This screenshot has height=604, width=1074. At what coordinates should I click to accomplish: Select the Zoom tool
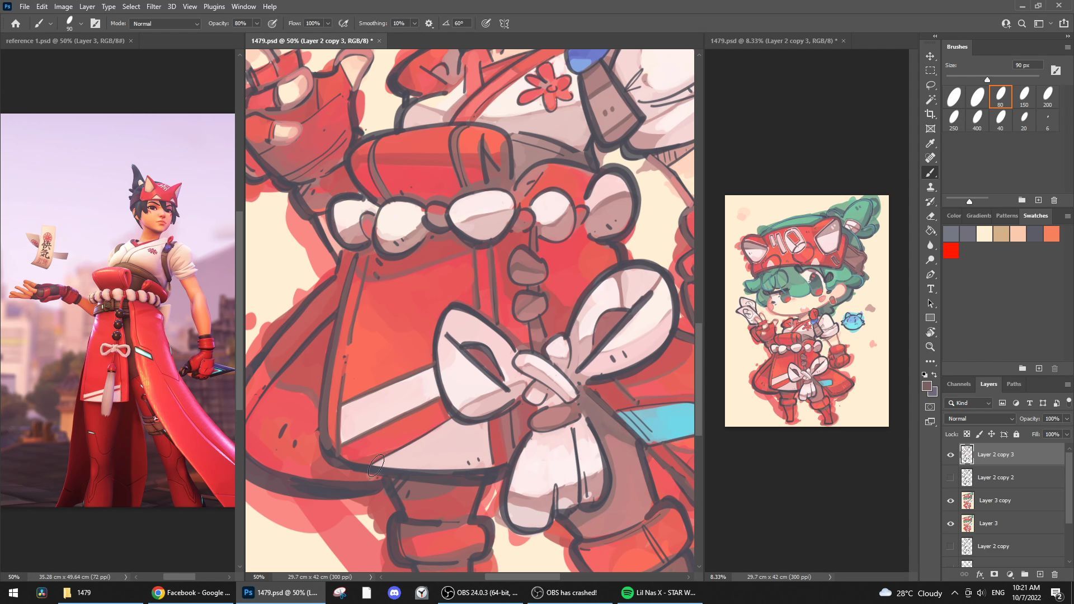coord(930,347)
